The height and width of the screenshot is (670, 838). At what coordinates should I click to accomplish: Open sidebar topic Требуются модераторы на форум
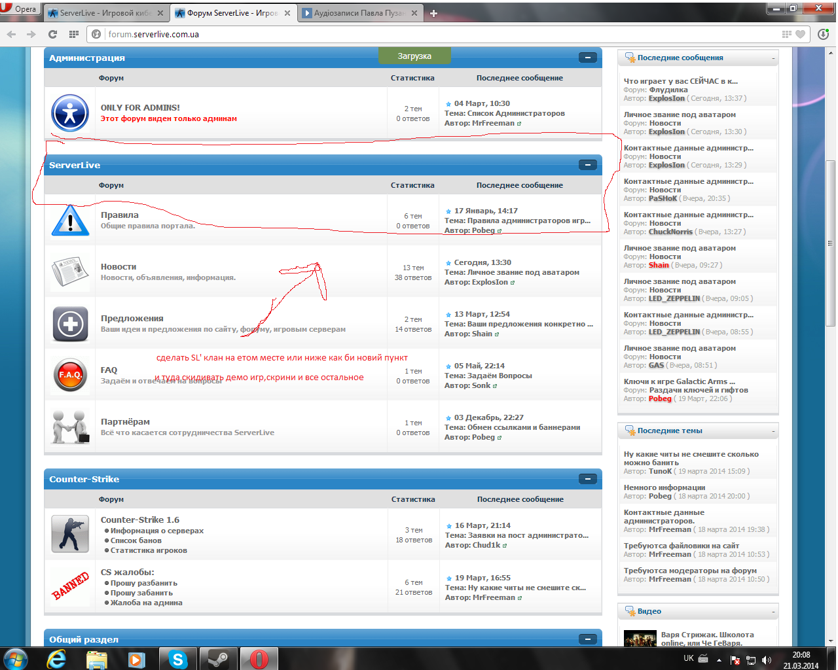pyautogui.click(x=690, y=571)
